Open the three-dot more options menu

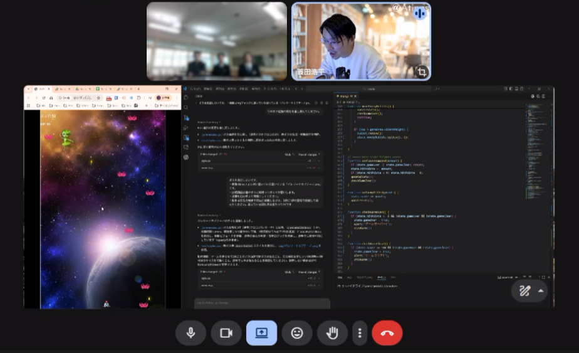359,333
